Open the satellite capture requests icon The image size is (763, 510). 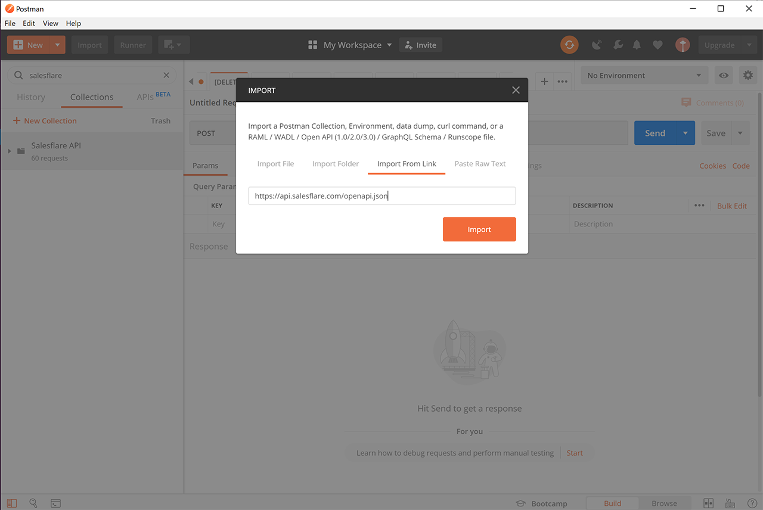[x=597, y=45]
